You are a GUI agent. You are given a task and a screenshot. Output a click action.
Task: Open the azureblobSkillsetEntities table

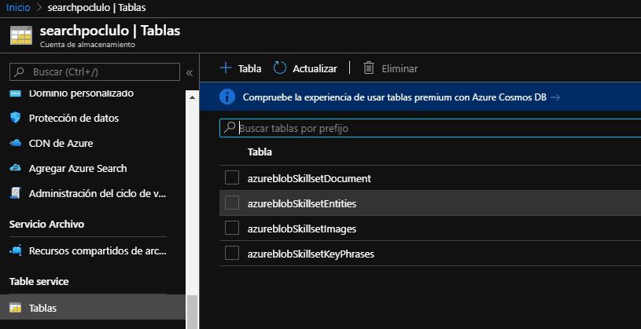point(302,203)
